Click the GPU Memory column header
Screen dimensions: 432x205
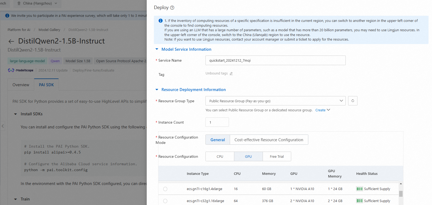pyautogui.click(x=335, y=174)
